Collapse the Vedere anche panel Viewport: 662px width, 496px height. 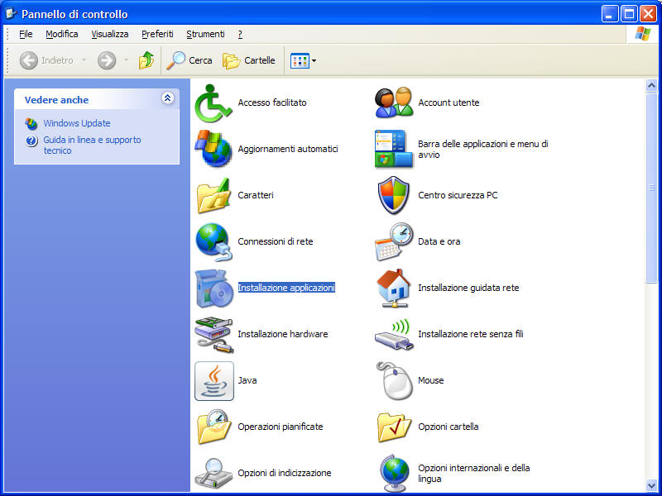point(168,98)
